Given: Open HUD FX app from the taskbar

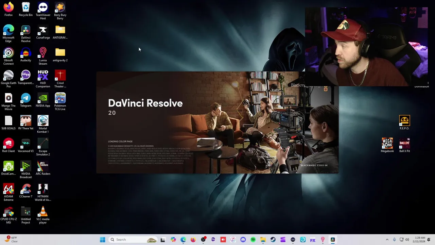Looking at the screenshot, I should (x=313, y=240).
